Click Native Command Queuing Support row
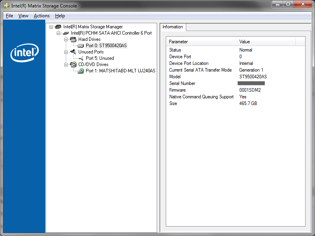Image resolution: width=315 pixels, height=236 pixels. tap(235, 97)
